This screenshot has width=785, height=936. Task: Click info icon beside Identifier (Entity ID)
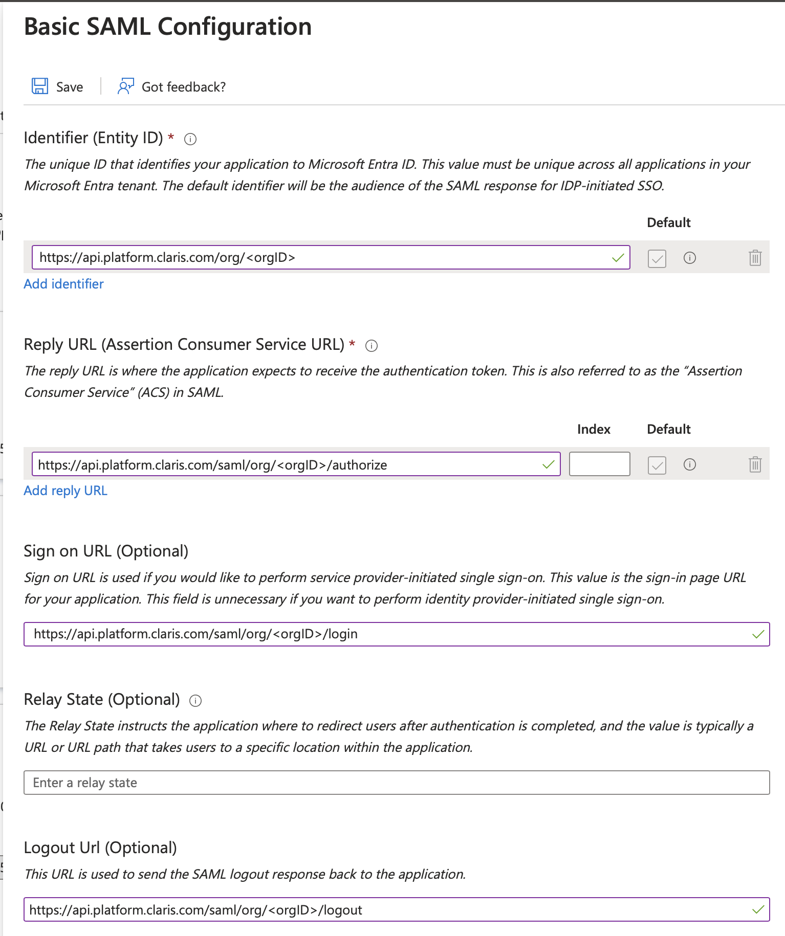[190, 139]
